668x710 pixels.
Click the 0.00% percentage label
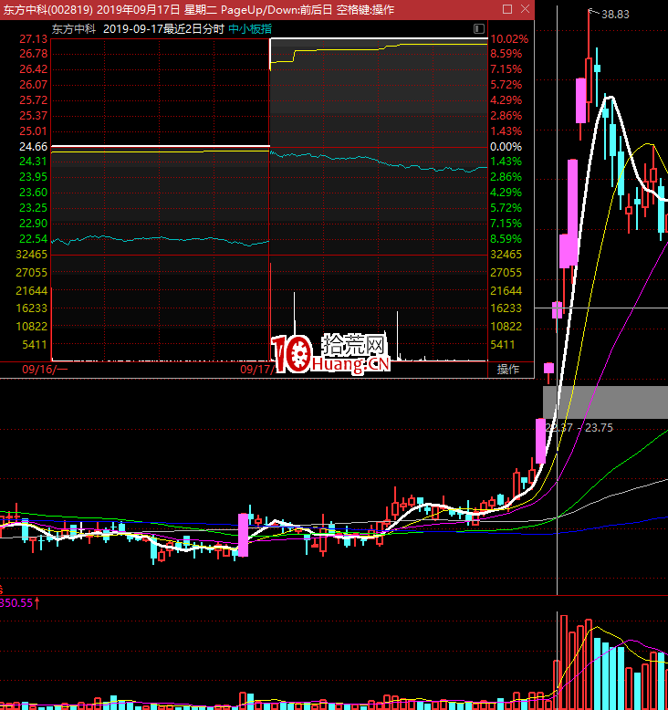tap(506, 146)
